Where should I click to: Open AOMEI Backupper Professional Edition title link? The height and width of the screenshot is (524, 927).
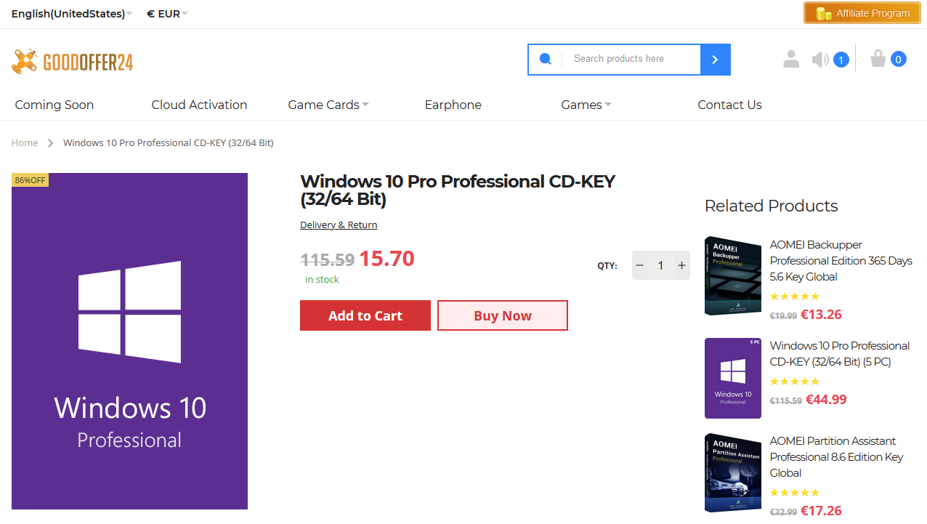pos(841,261)
